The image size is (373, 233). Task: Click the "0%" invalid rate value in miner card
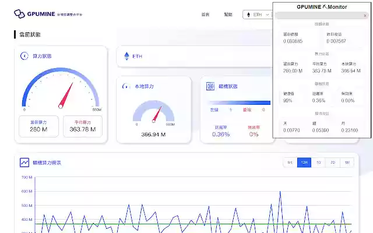point(254,135)
